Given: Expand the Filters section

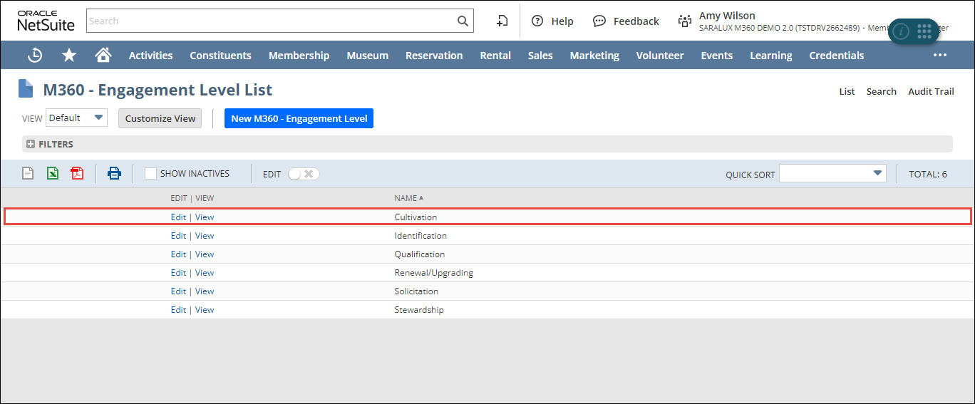Looking at the screenshot, I should point(31,144).
